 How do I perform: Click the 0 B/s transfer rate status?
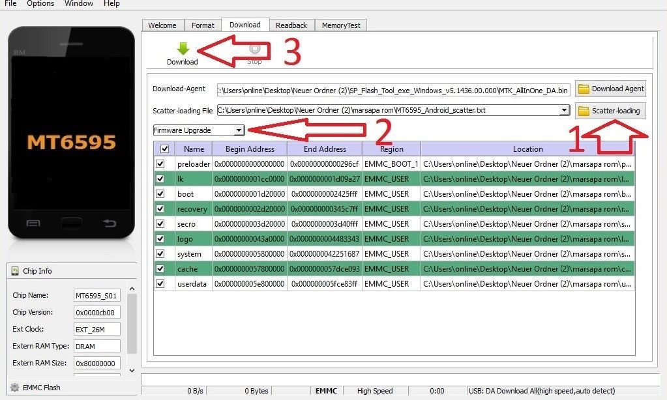tap(195, 391)
